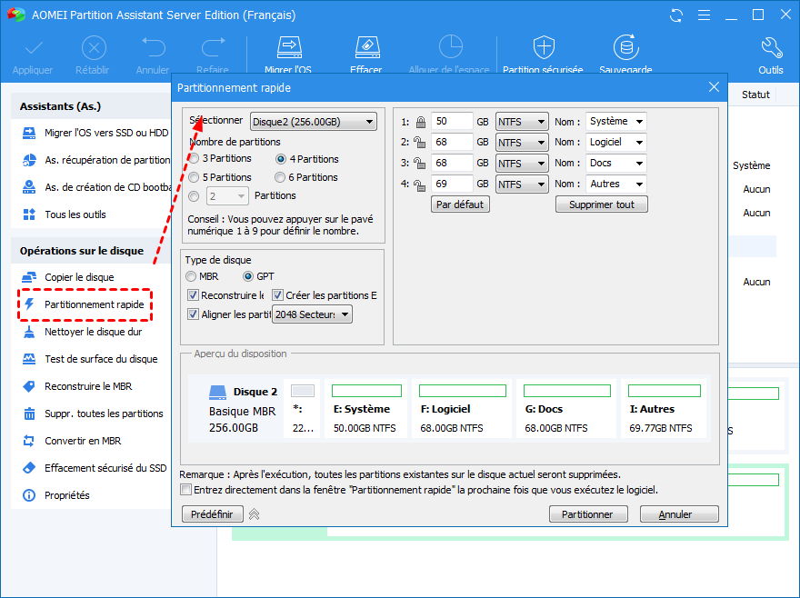
Task: Open Propriétés in sidebar
Action: 56,495
